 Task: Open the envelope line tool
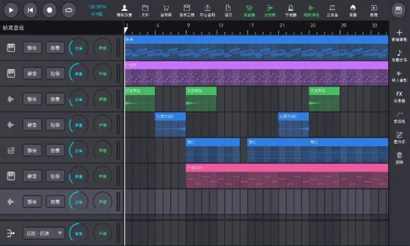pos(399,117)
